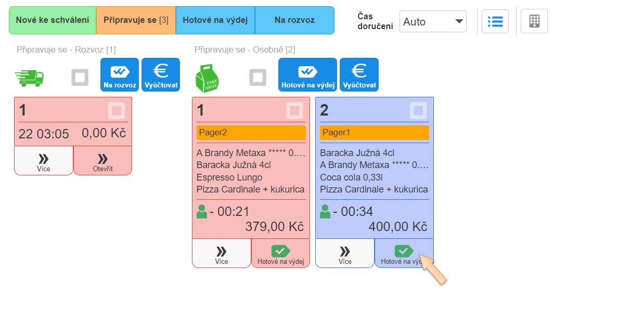Click Vyúčtovat euro button in Rozvoz section
631x320 pixels.
point(161,74)
